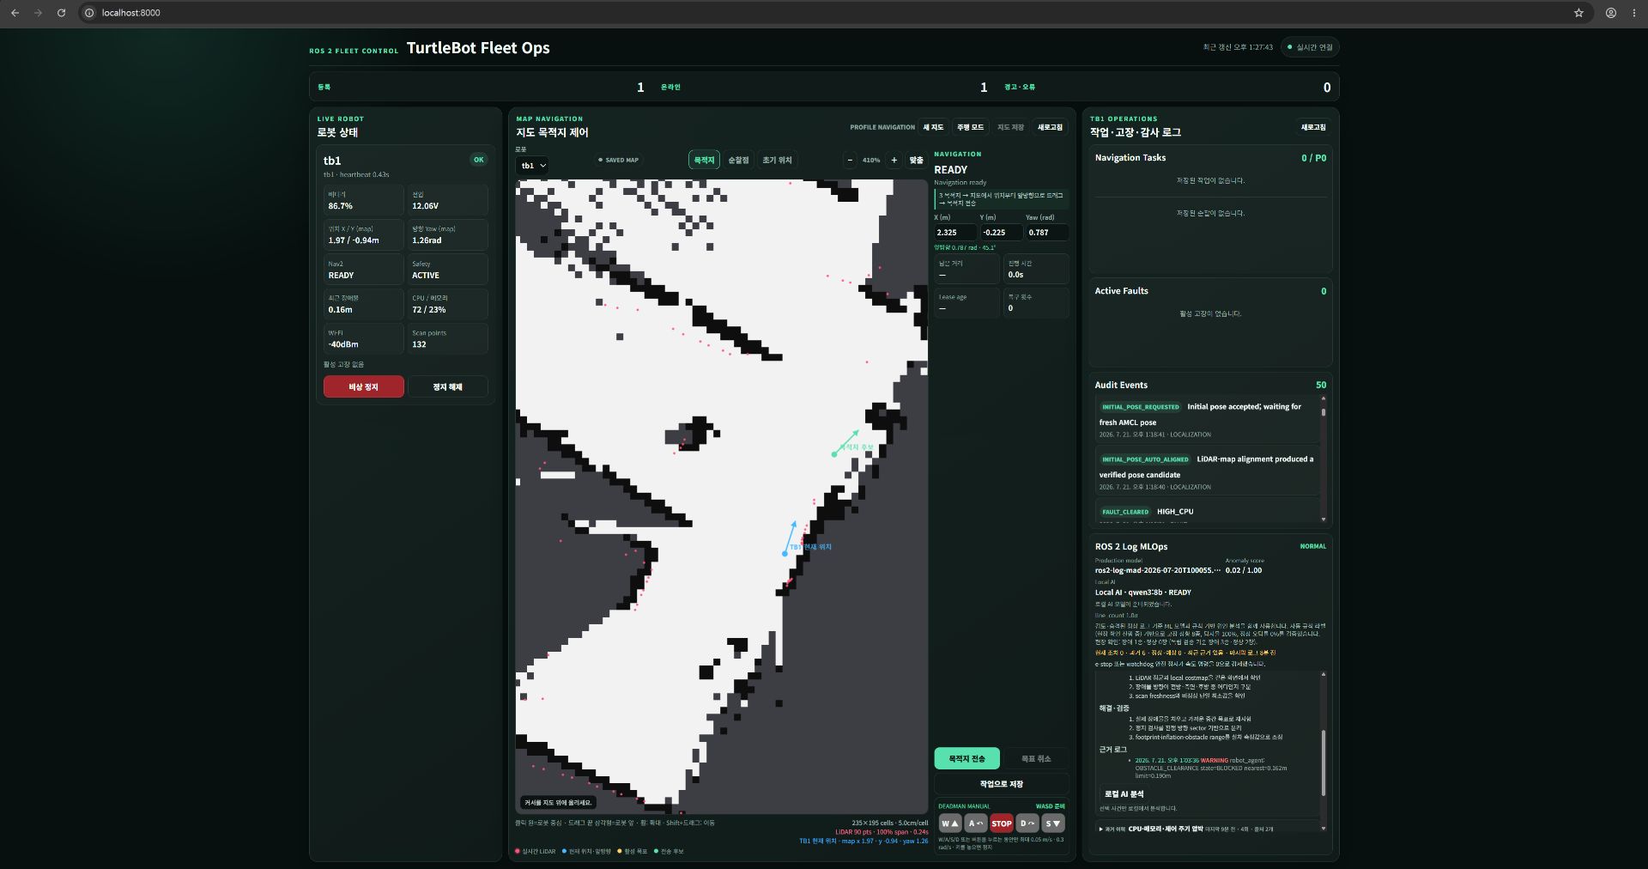
Task: Click the TB1 현재 위치 marker on map
Action: [x=785, y=554]
